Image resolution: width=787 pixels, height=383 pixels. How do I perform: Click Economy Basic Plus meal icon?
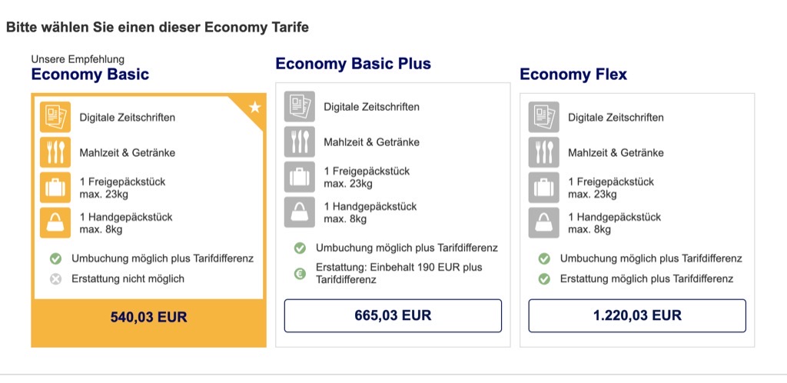(300, 142)
